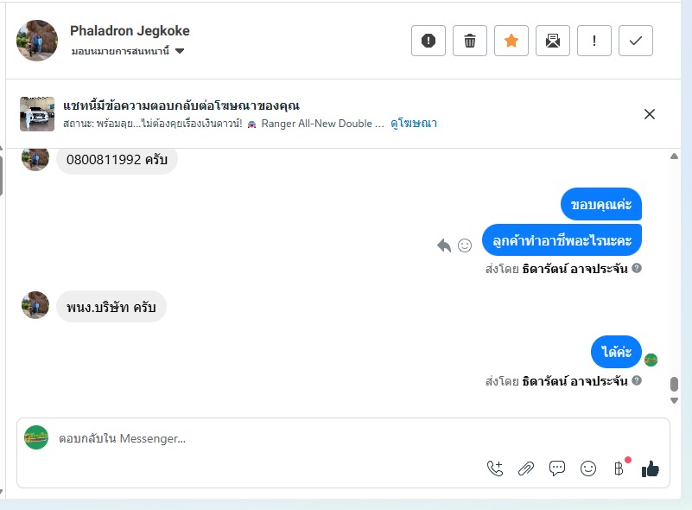Start a call with the phone plus icon
The height and width of the screenshot is (510, 692).
point(495,469)
